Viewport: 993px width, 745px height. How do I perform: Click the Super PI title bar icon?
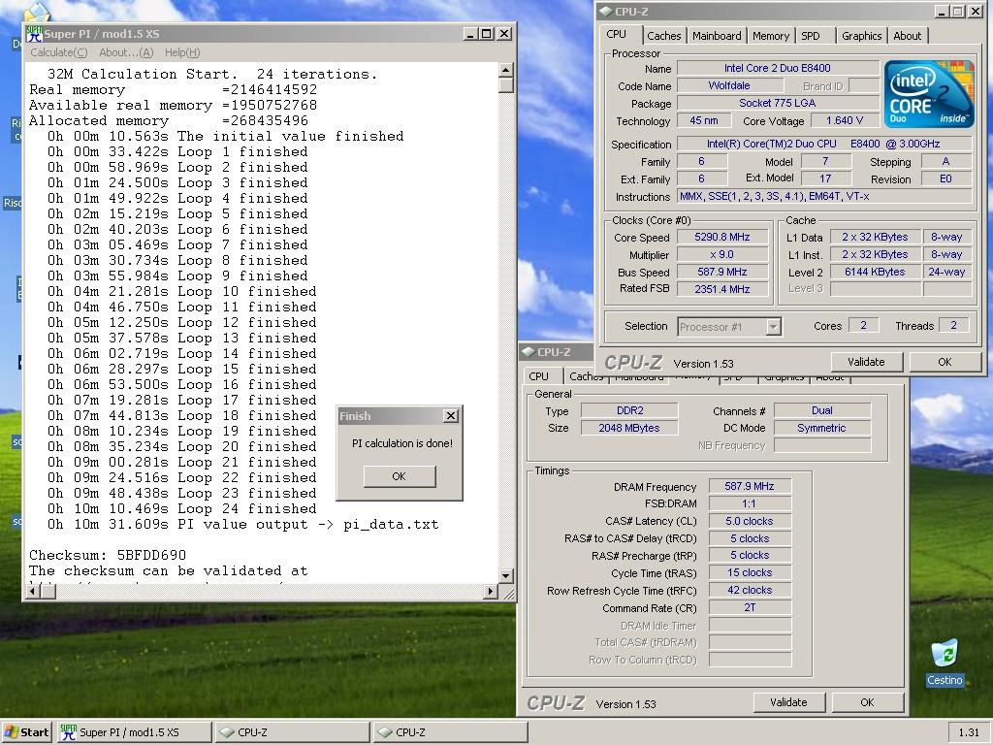(x=34, y=34)
